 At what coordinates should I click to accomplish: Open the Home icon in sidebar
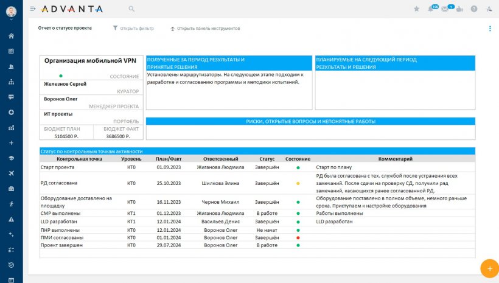point(11,36)
